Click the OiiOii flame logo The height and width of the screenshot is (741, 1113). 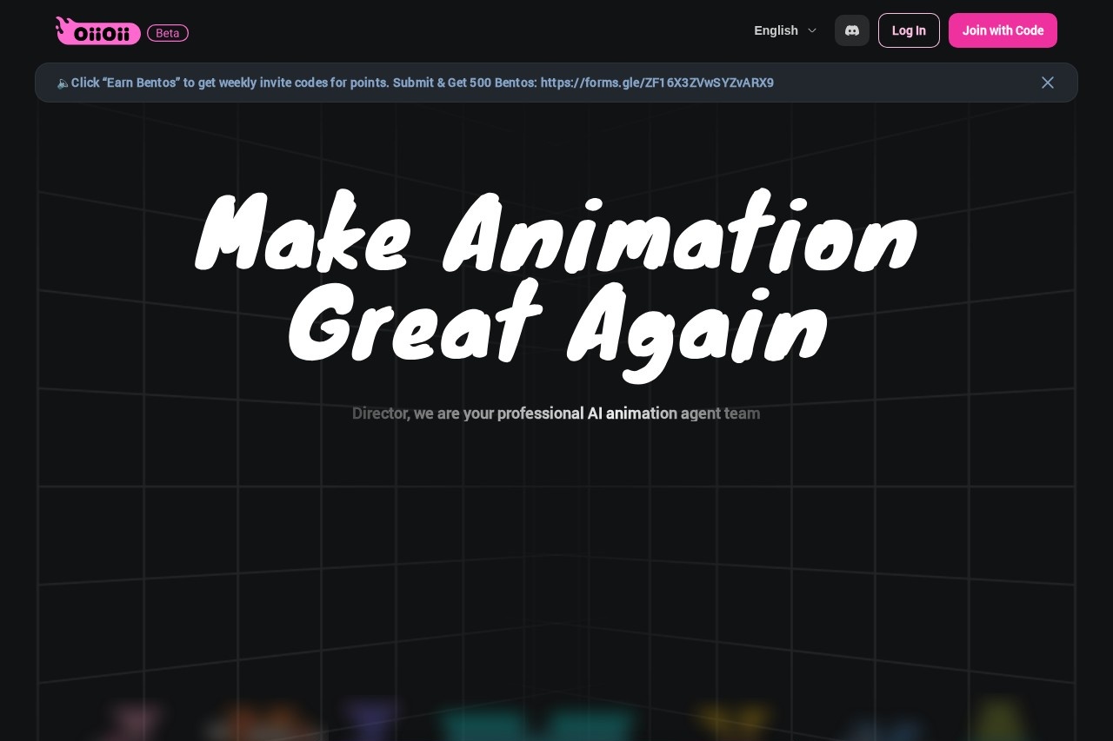tap(97, 31)
